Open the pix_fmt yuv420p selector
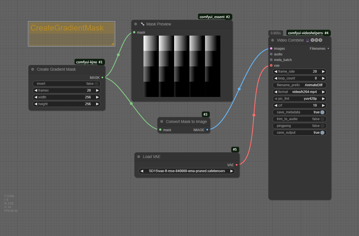The height and width of the screenshot is (236, 359). click(x=299, y=99)
